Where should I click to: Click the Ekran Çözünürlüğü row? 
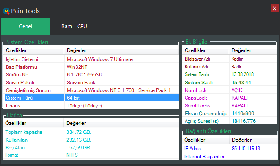230,114
